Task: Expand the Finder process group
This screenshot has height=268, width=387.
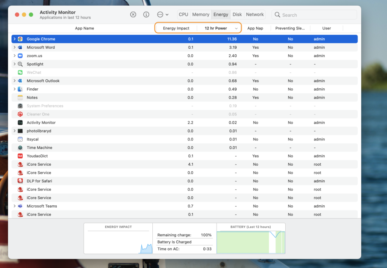Action: [x=14, y=89]
